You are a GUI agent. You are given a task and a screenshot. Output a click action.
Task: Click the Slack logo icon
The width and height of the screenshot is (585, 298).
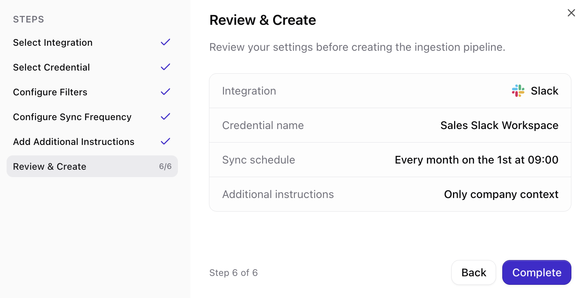coord(518,91)
